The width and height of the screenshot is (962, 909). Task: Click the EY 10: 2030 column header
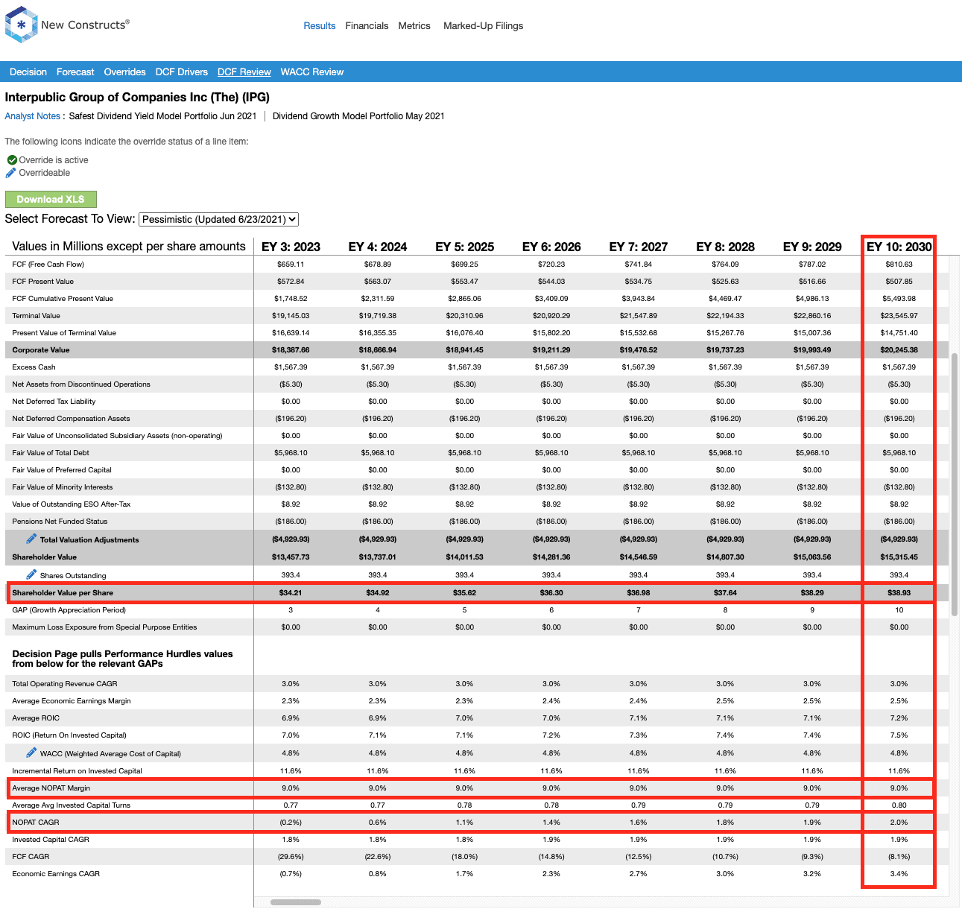tap(899, 247)
